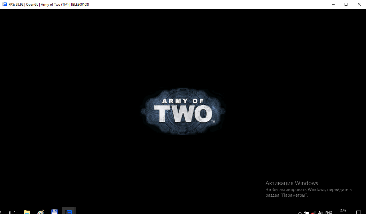Screen dimensions: 366x214
Task: Open the volume speaker tray icon
Action: [320, 212]
